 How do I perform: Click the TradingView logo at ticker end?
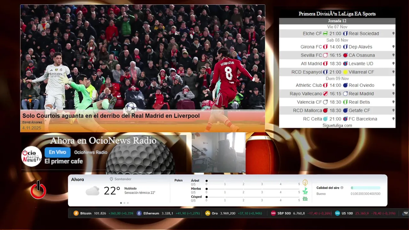coord(406,213)
